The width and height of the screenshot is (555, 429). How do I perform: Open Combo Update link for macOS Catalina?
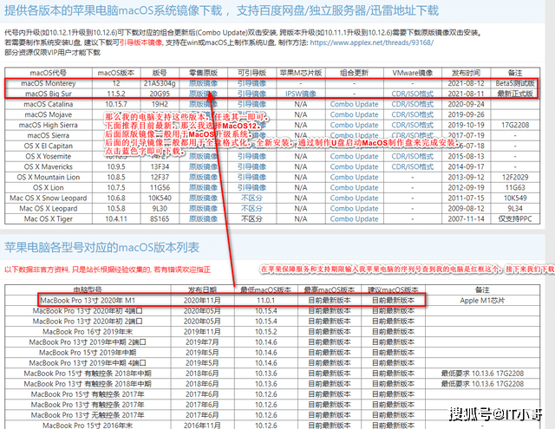[x=354, y=104]
